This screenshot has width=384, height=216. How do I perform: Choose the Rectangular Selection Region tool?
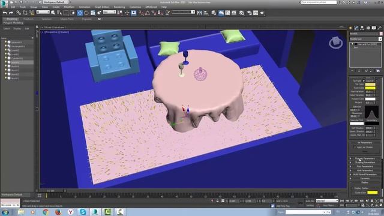[66, 13]
